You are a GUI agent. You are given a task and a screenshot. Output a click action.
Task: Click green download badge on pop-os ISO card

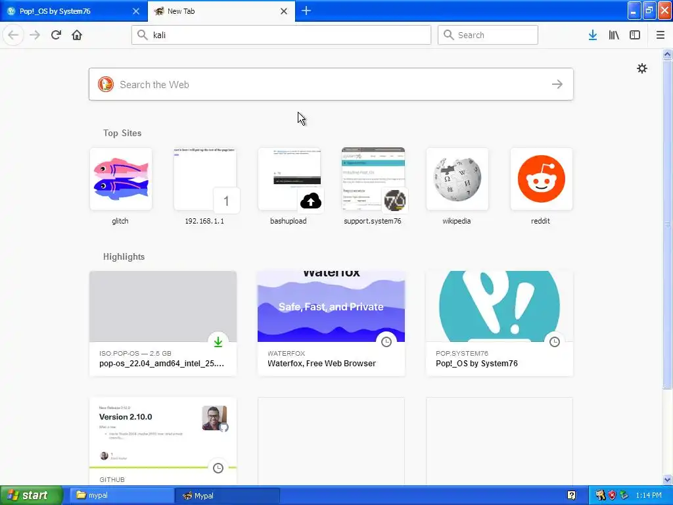click(x=218, y=342)
